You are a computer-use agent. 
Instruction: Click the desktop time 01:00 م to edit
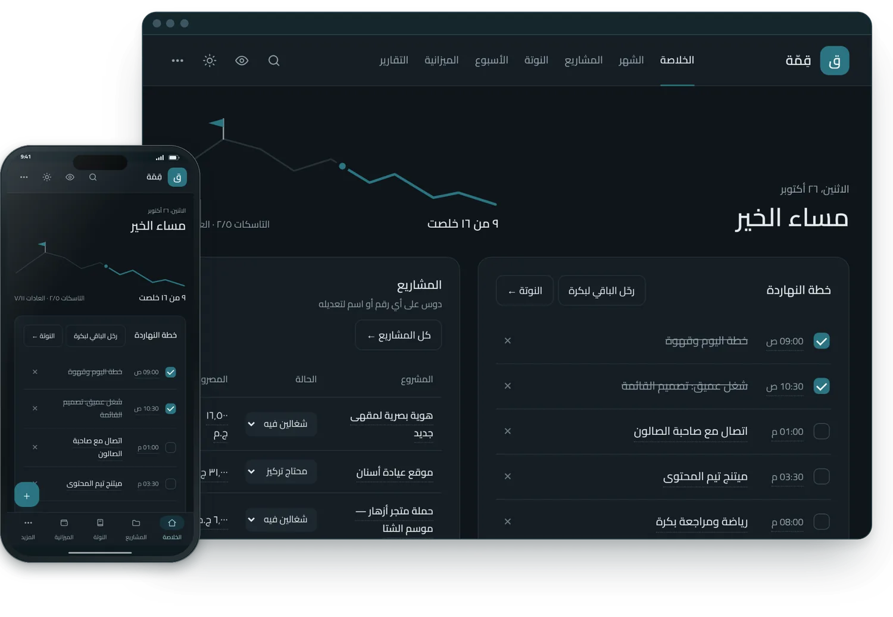[x=788, y=432]
